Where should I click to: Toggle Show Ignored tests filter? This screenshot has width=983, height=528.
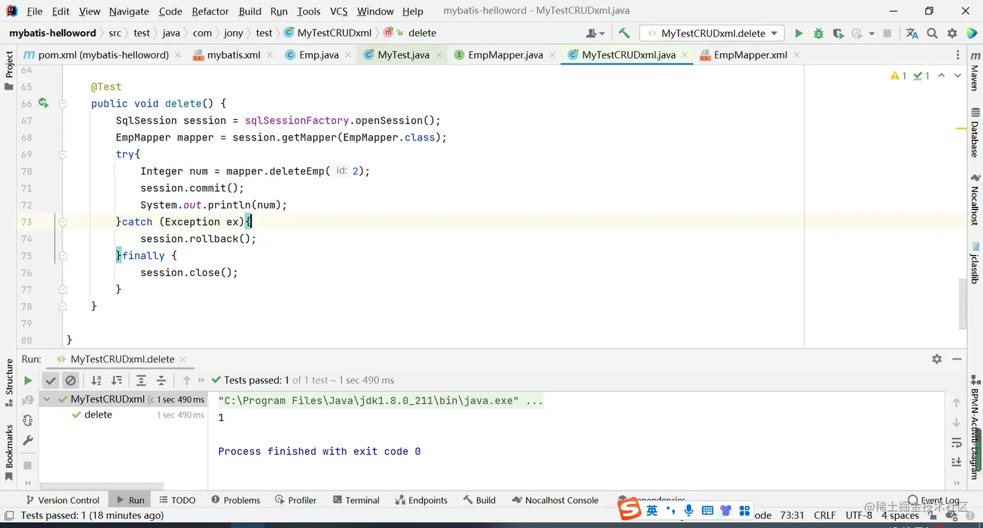(x=71, y=380)
